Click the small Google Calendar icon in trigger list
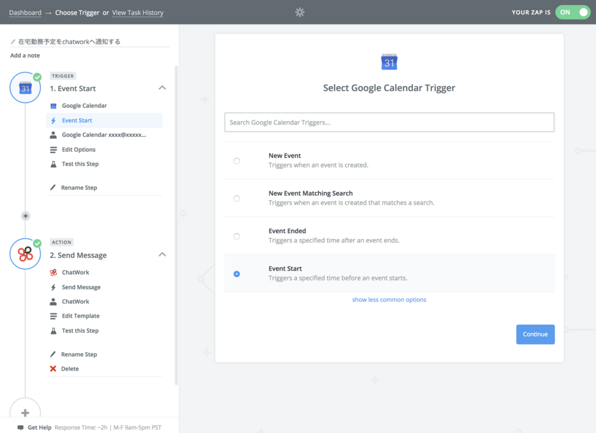 (54, 106)
